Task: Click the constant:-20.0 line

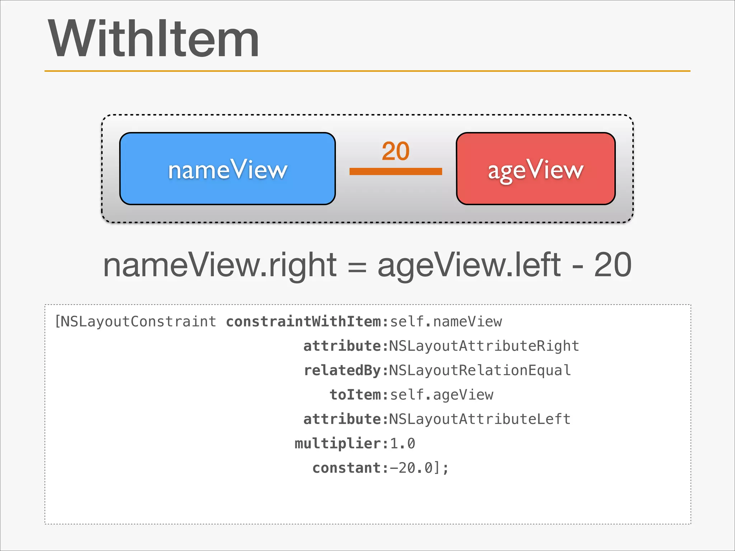Action: click(381, 468)
